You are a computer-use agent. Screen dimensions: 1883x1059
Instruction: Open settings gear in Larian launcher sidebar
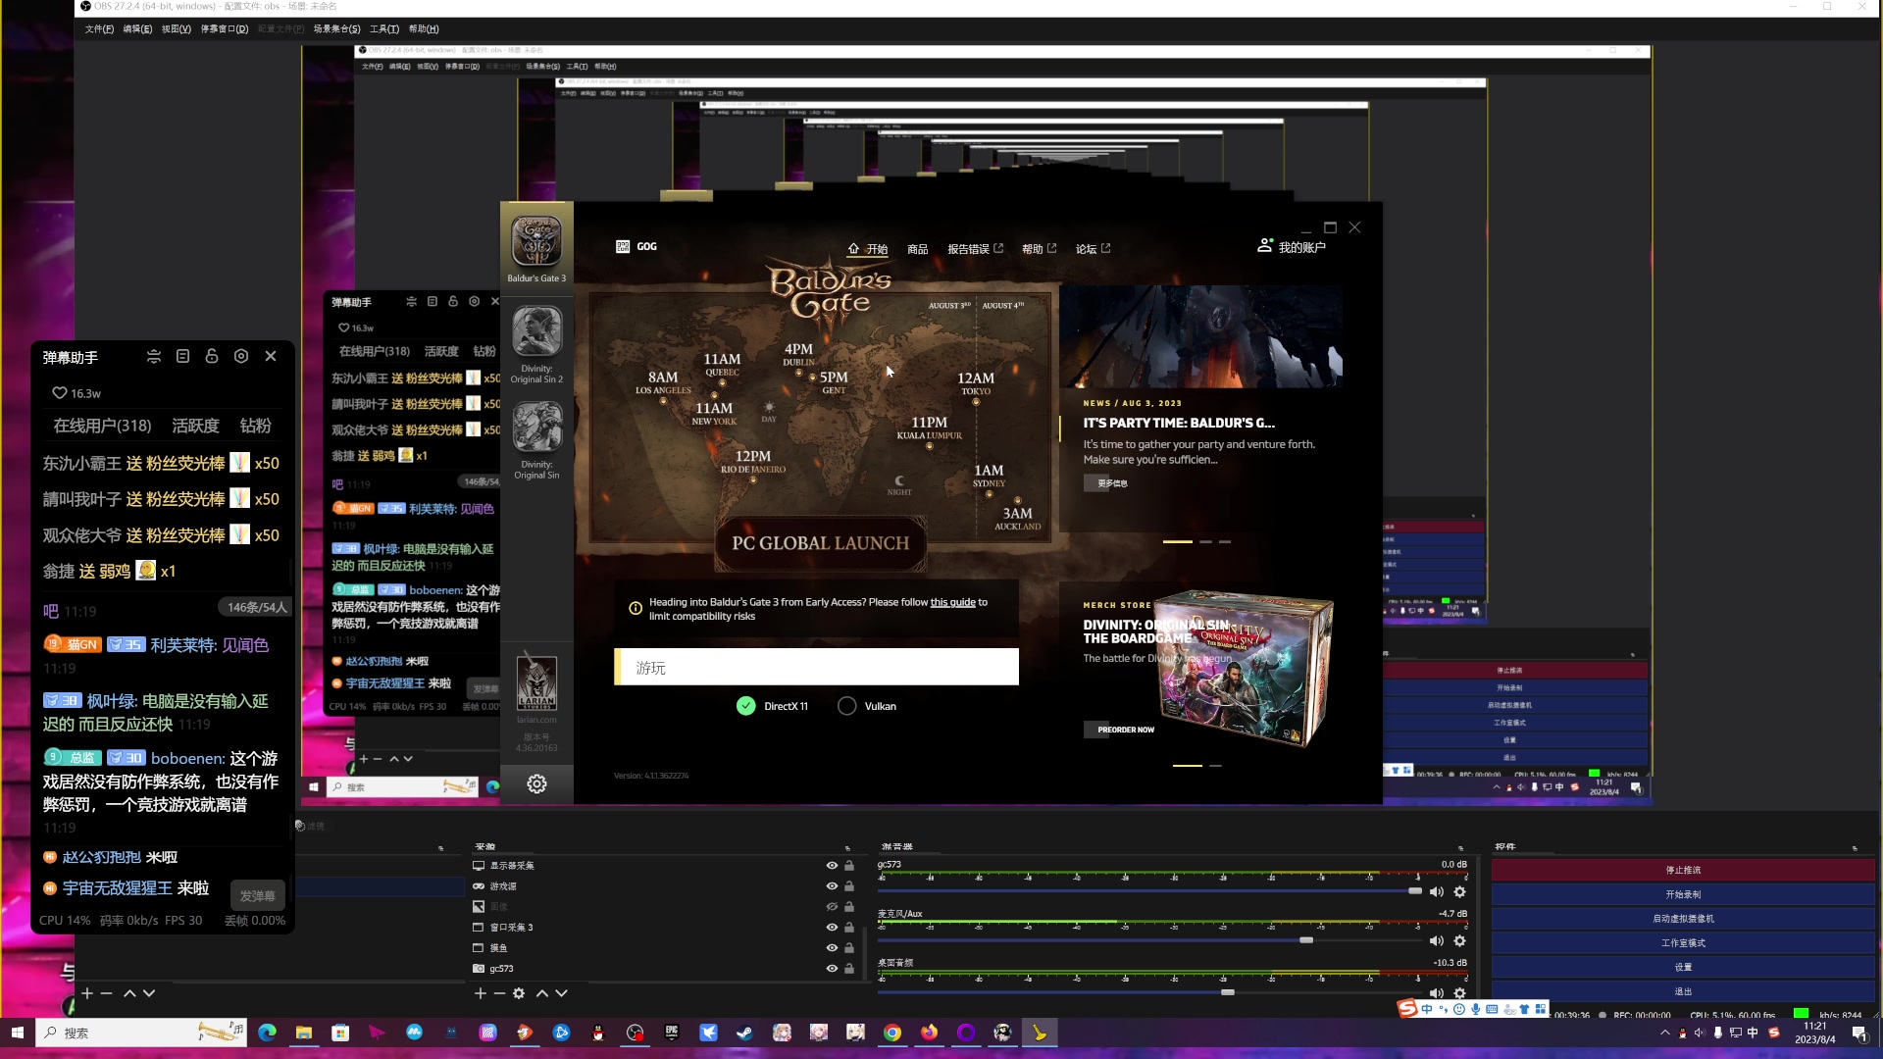coord(536,783)
